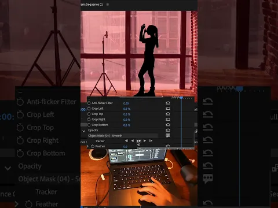Reset the Opacity effect in center panel
278x208 pixels.
(168, 131)
